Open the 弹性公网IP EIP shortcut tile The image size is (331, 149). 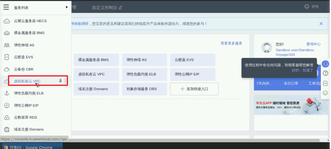tap(193, 74)
